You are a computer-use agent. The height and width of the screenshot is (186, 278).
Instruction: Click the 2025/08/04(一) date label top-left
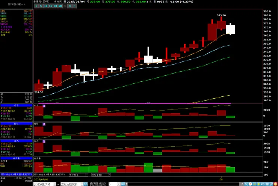[x=16, y=4]
